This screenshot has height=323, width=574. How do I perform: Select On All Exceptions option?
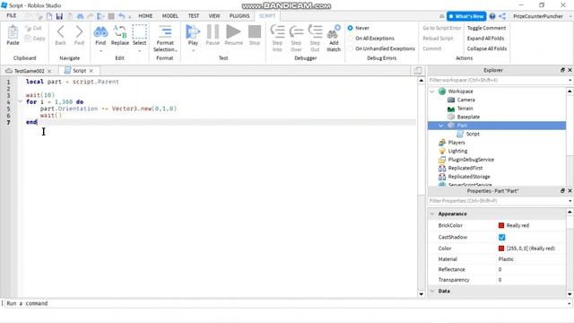(x=351, y=38)
